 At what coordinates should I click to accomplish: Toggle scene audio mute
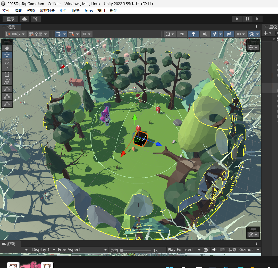pyautogui.click(x=205, y=34)
